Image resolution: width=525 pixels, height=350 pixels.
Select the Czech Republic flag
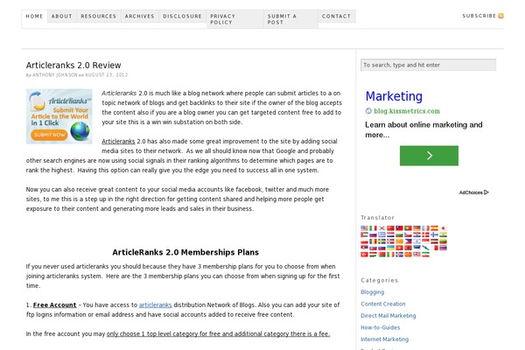point(408,234)
